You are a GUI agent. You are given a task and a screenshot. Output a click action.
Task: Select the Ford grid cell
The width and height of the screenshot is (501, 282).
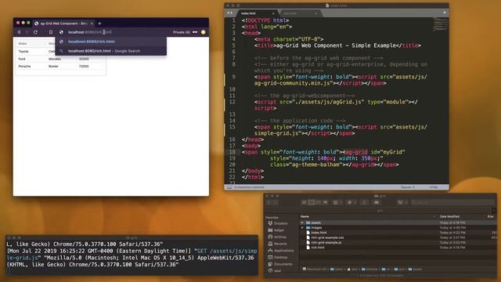[x=22, y=59]
